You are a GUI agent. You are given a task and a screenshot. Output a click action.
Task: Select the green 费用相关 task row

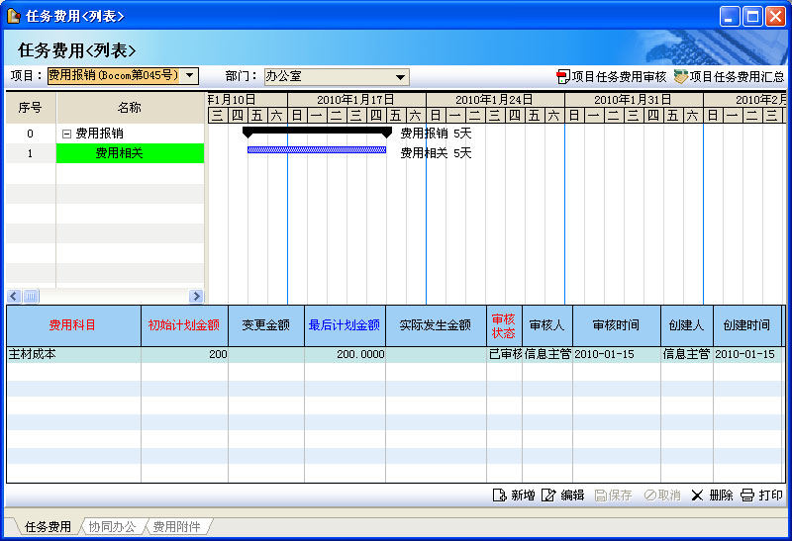pyautogui.click(x=130, y=153)
